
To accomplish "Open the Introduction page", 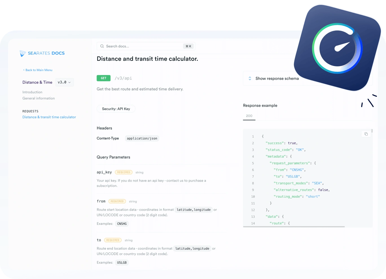I will tap(32, 92).
